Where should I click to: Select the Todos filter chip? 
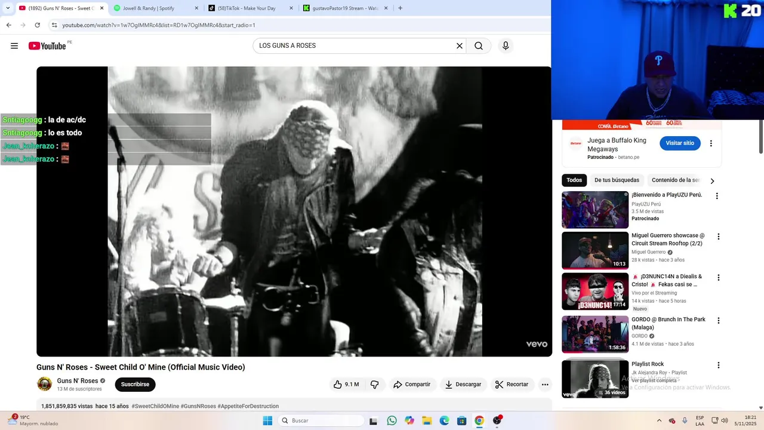[x=574, y=180]
